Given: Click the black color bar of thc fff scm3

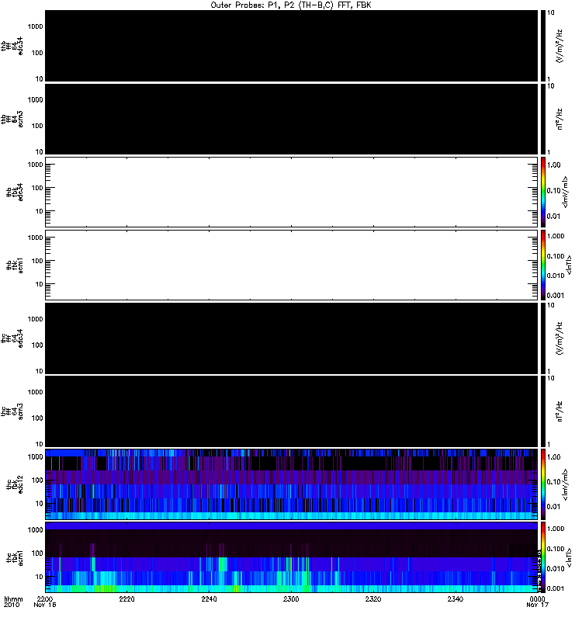Looking at the screenshot, I should (x=543, y=411).
